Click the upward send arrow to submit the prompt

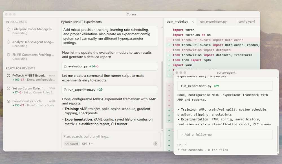click(155, 143)
